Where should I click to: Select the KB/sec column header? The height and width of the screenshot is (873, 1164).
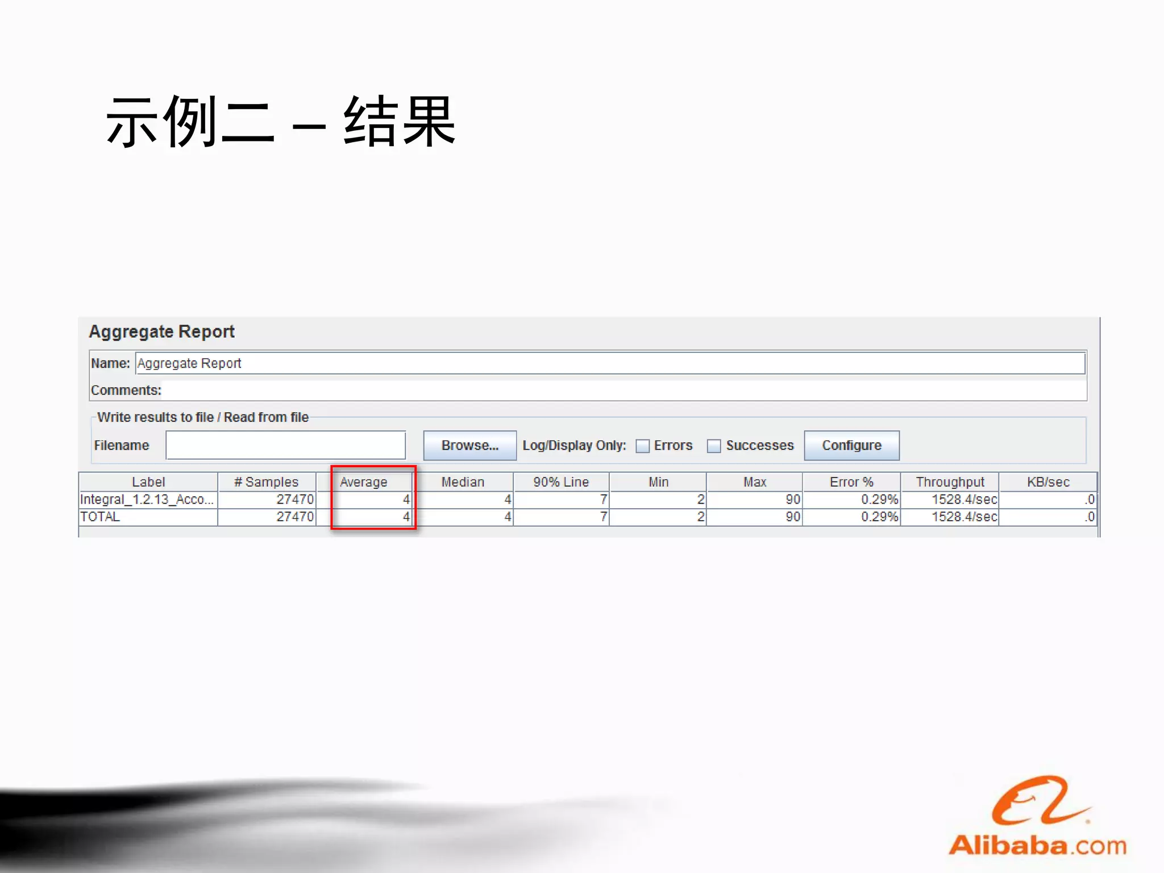pos(1048,482)
